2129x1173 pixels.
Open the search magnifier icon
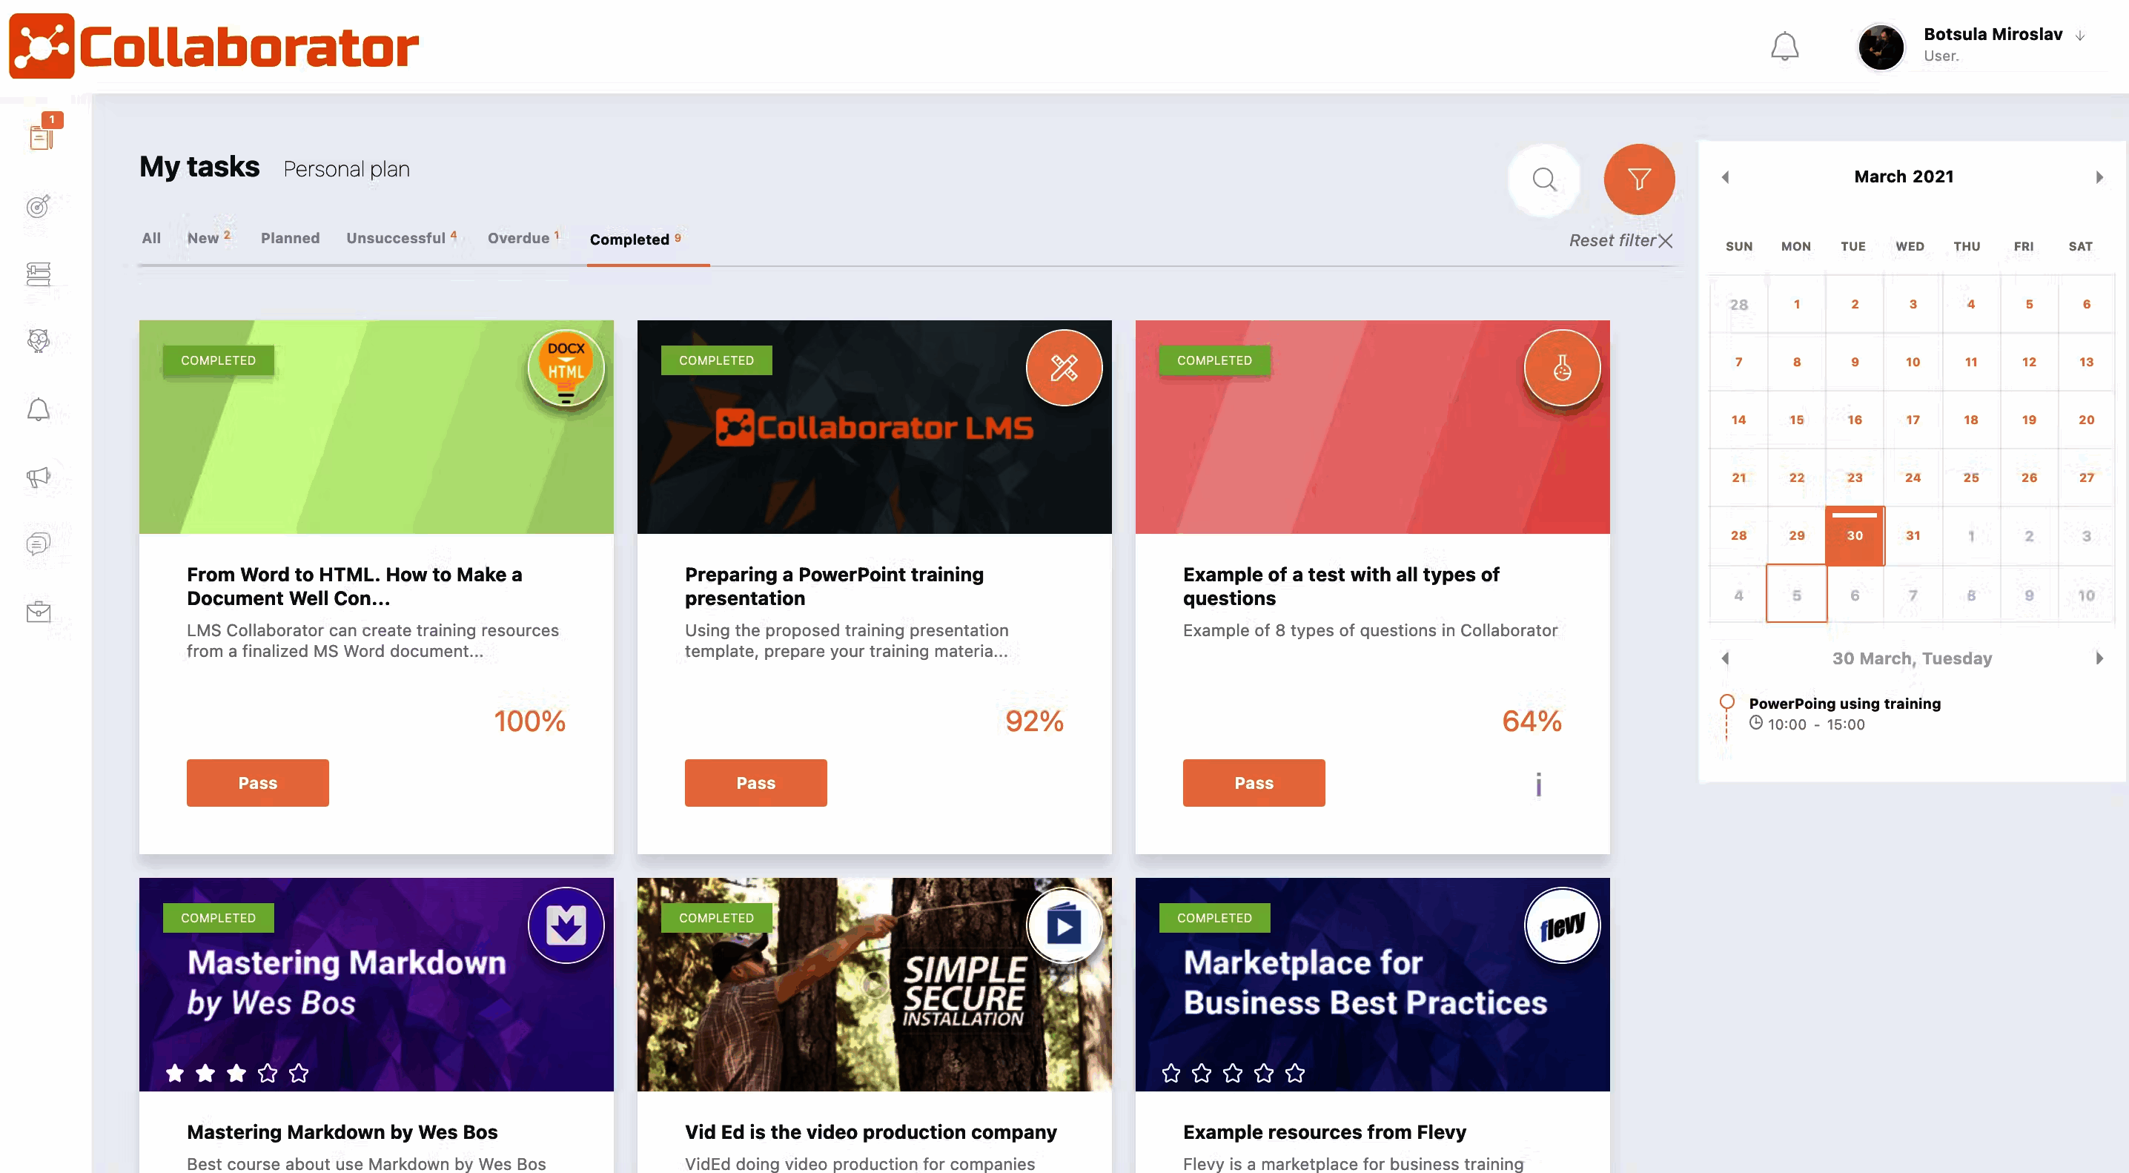pos(1544,179)
